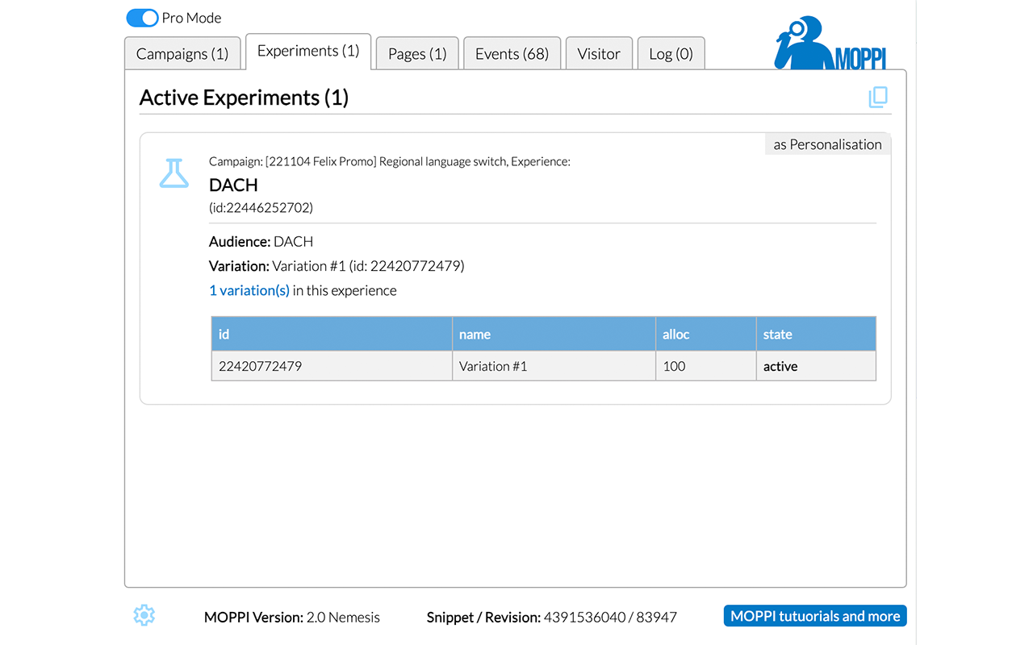Click the MOPPI Version 2.0 Nemesis text

tap(292, 618)
